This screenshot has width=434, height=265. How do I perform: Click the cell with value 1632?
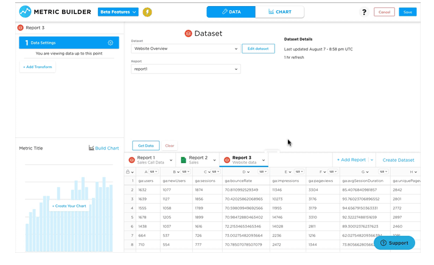(148, 190)
